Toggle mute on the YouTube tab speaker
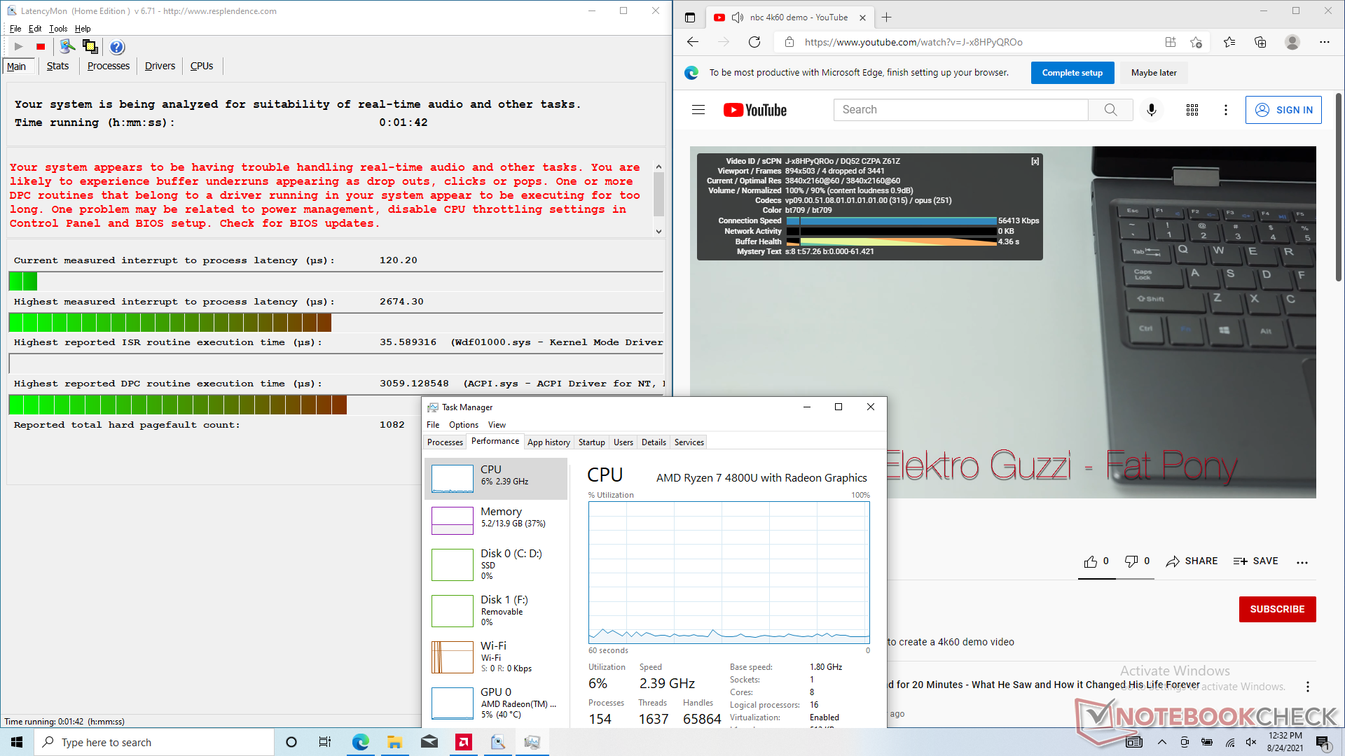The image size is (1345, 756). (737, 17)
